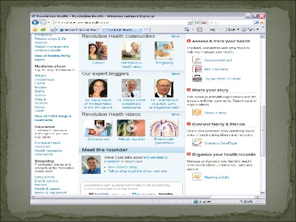
Task: Open Compare health insurance link
Action: click(x=48, y=145)
